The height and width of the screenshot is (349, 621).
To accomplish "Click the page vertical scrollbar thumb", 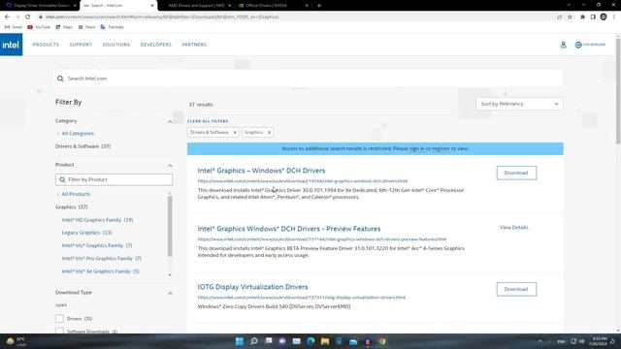I will tap(618, 91).
